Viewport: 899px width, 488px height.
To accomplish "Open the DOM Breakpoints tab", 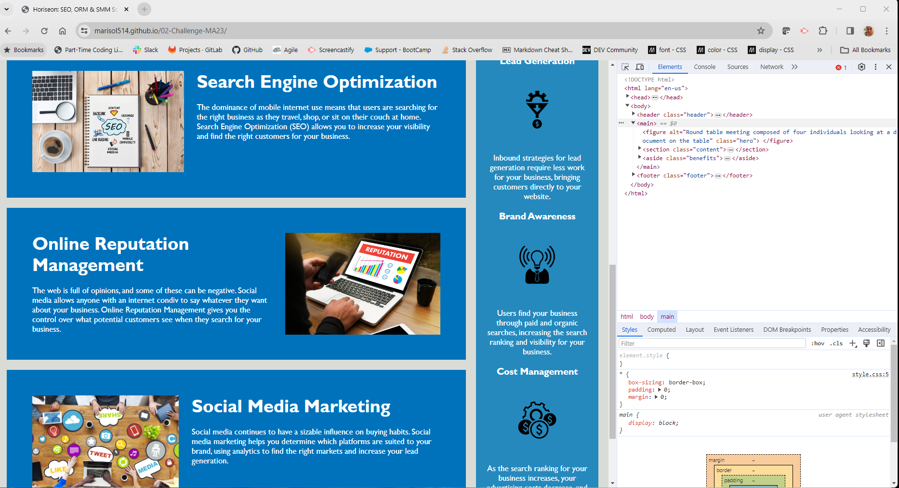I will pyautogui.click(x=787, y=330).
